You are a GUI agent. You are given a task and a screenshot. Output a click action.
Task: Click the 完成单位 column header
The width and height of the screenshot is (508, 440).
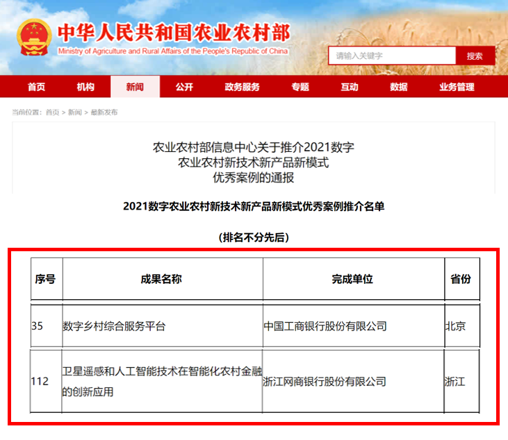352,279
